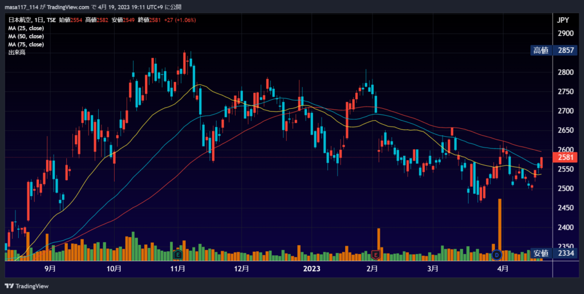The width and height of the screenshot is (584, 294).
Task: Click the 2450 price axis label
Action: [x=565, y=207]
